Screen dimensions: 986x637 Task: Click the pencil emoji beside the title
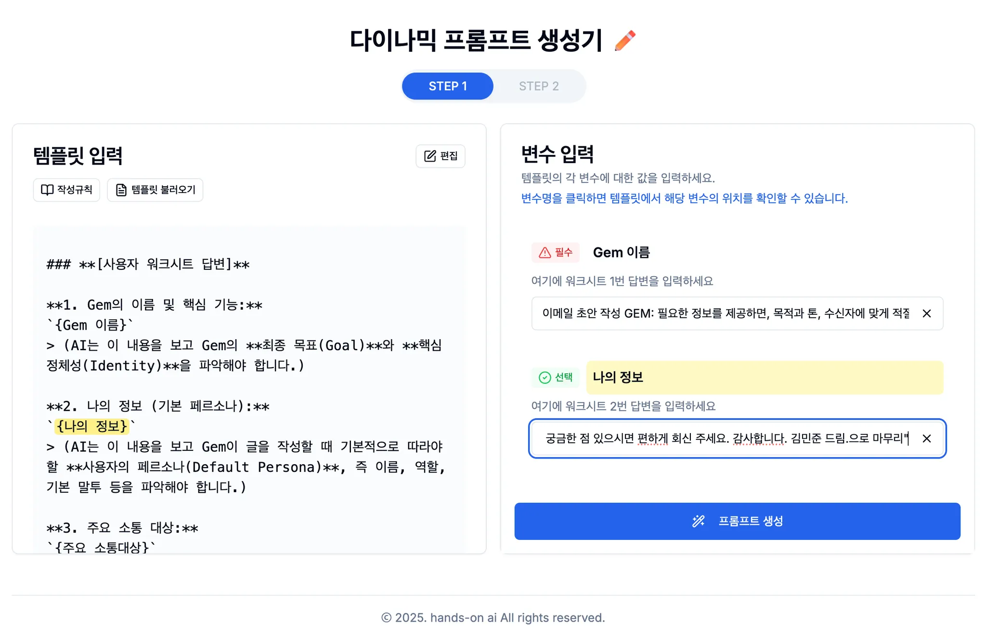(625, 40)
